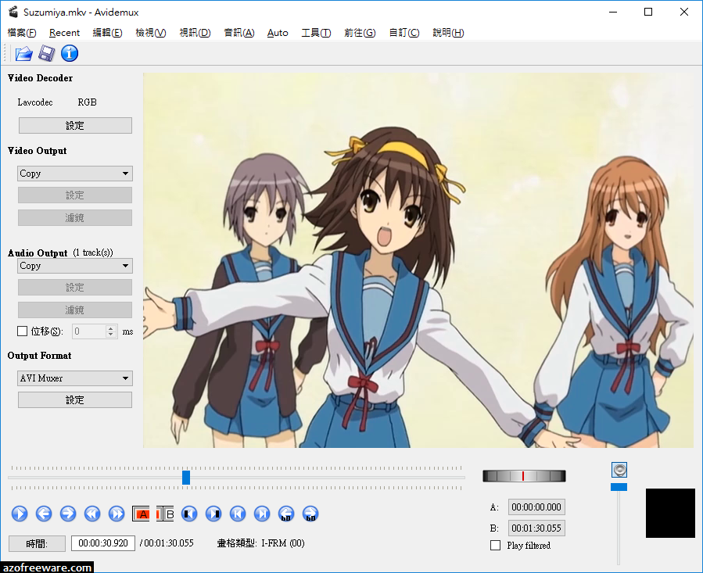Image resolution: width=703 pixels, height=573 pixels.
Task: Set selection end marker B
Action: pyautogui.click(x=165, y=514)
